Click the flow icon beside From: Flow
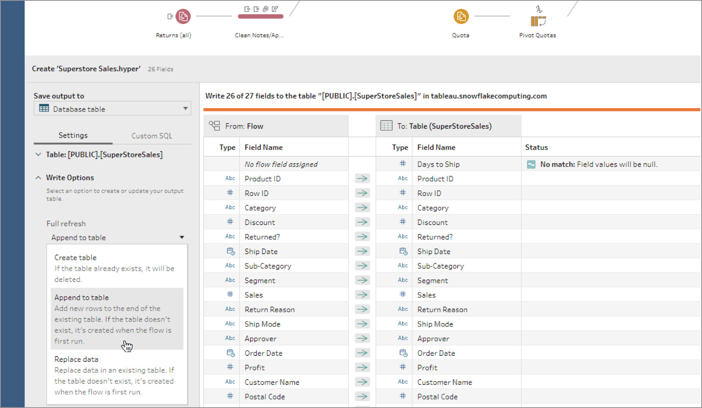The image size is (702, 408). click(214, 126)
